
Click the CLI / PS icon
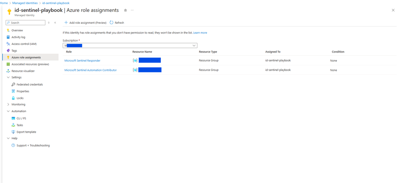click(x=13, y=118)
